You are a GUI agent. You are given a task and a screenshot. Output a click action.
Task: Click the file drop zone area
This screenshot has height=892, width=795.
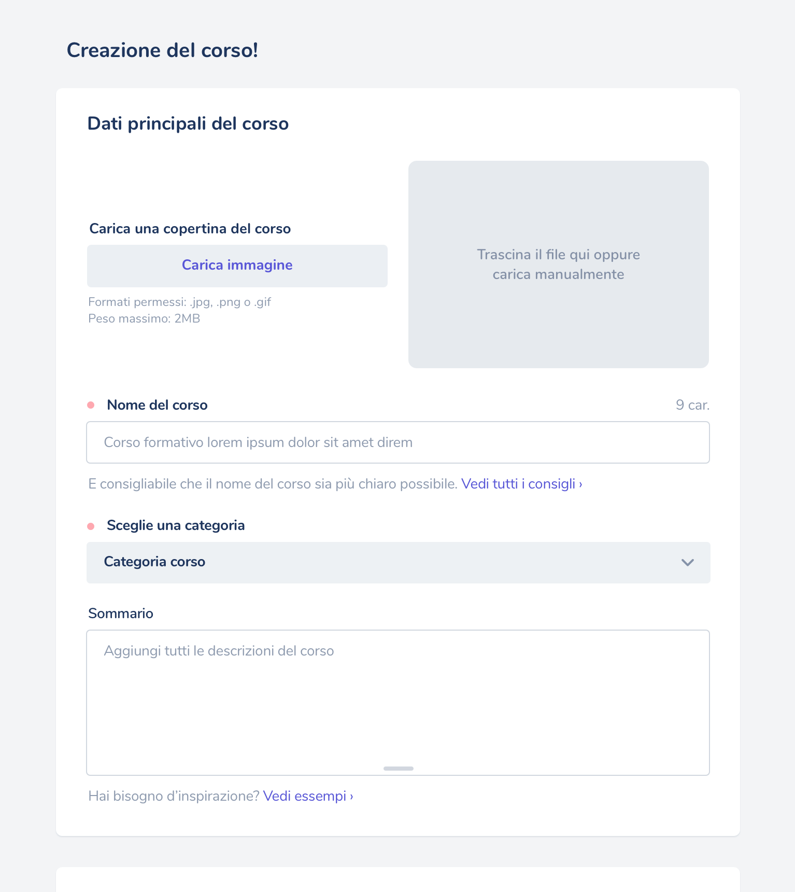tap(558, 264)
